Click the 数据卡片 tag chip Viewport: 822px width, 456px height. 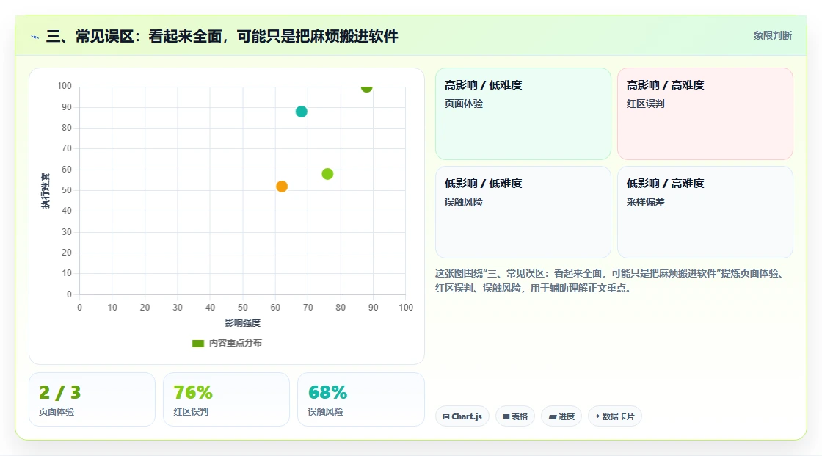point(614,416)
